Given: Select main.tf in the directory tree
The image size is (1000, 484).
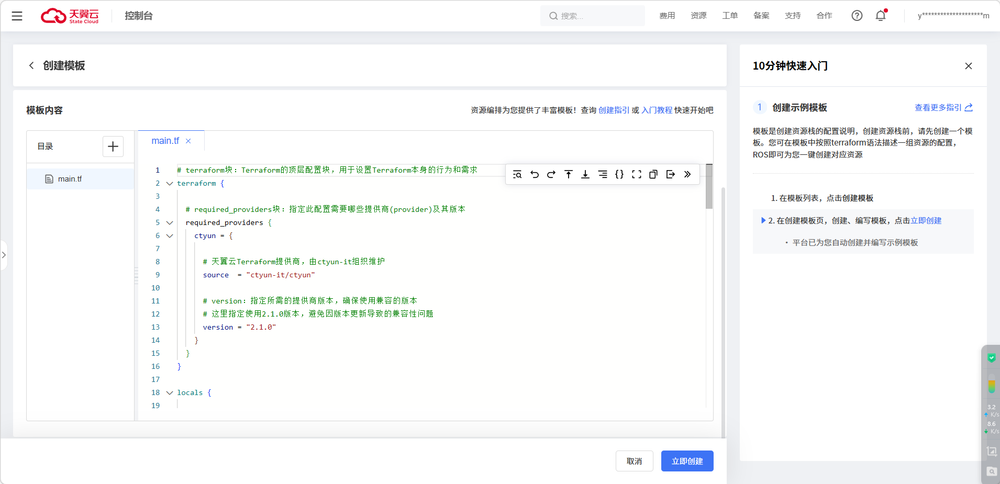Looking at the screenshot, I should click(70, 179).
